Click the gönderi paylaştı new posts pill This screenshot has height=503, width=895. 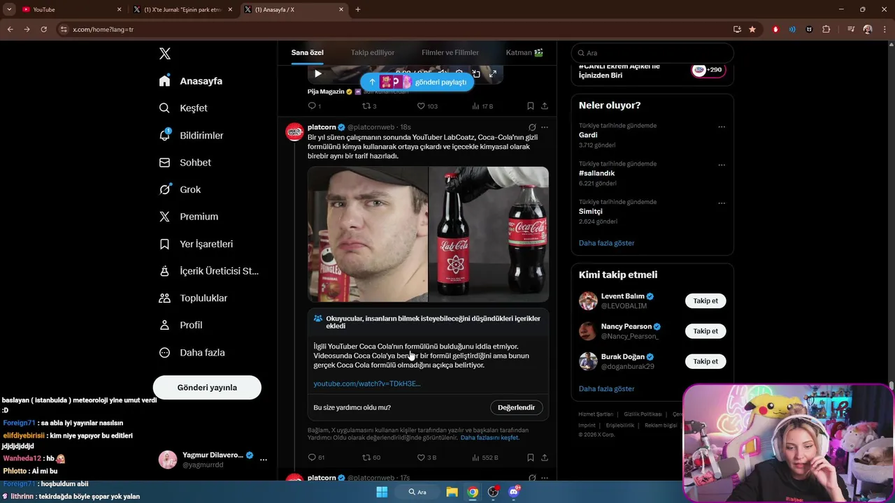tap(417, 82)
